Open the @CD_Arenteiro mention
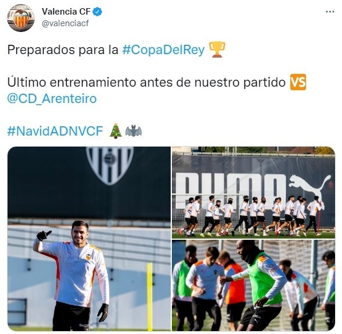The image size is (342, 334). point(52,98)
